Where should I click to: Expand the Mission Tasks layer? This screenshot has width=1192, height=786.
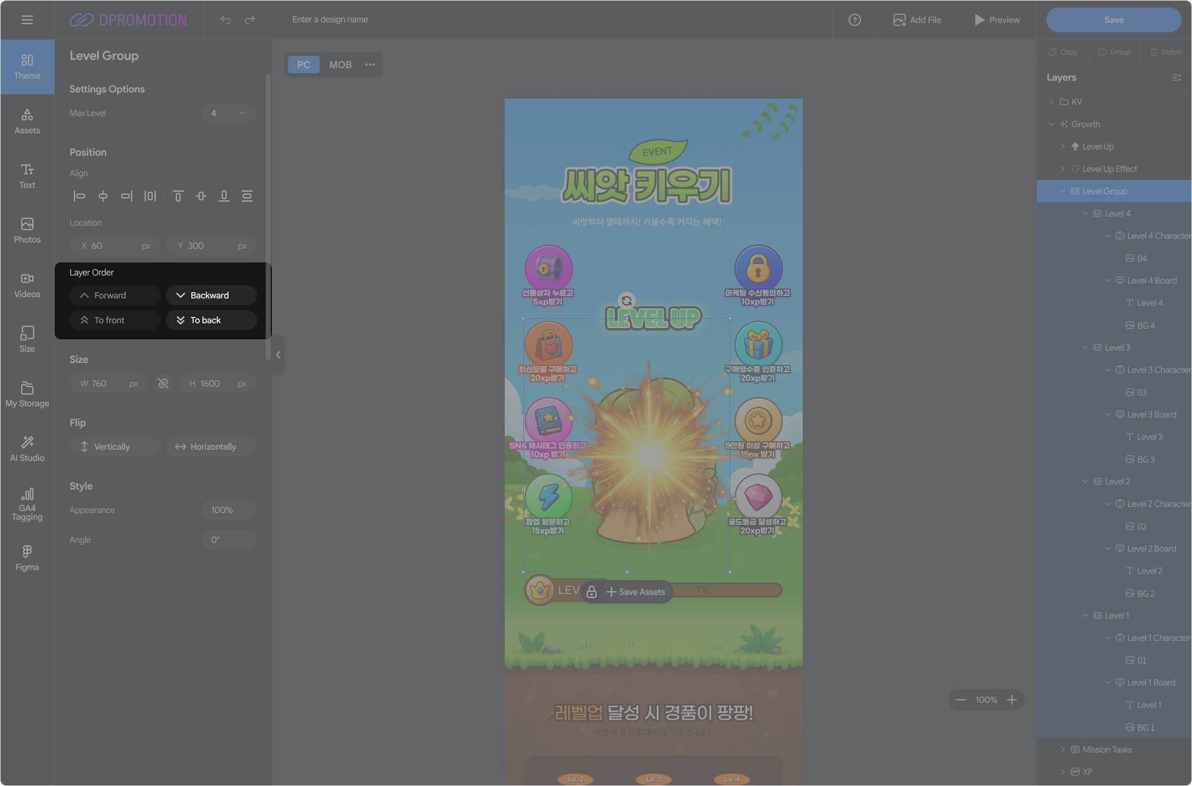tap(1063, 749)
